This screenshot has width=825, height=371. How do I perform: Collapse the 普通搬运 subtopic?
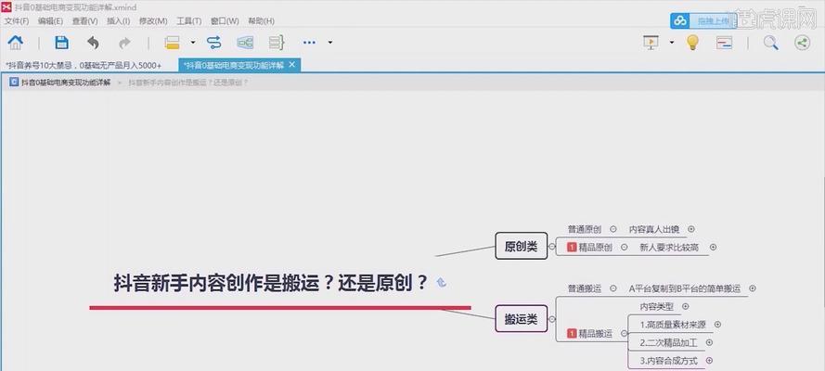point(613,288)
